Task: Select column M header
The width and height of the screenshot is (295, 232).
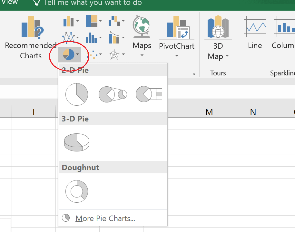Action: click(x=209, y=112)
